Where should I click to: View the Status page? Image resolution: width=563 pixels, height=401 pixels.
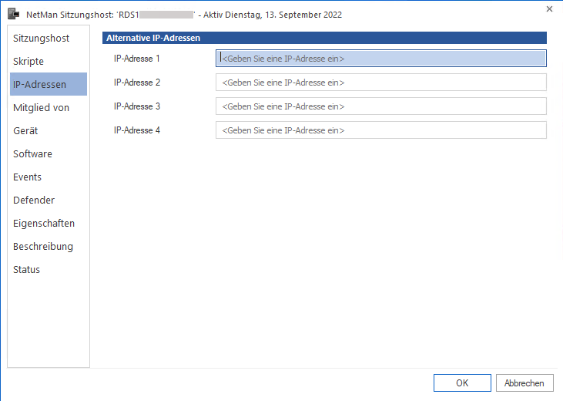[26, 269]
